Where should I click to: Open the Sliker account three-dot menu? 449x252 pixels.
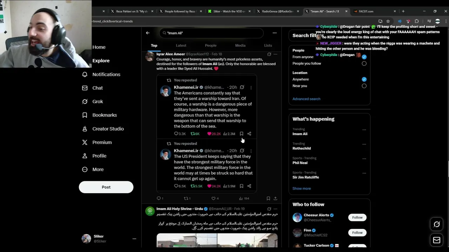tap(134, 239)
